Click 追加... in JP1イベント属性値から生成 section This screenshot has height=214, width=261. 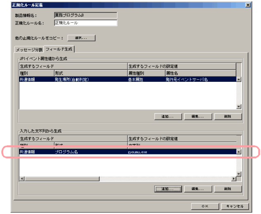coord(168,117)
